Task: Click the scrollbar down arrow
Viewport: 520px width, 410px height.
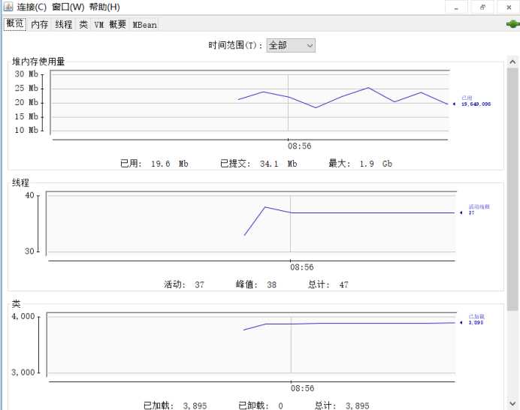Action: pyautogui.click(x=512, y=404)
